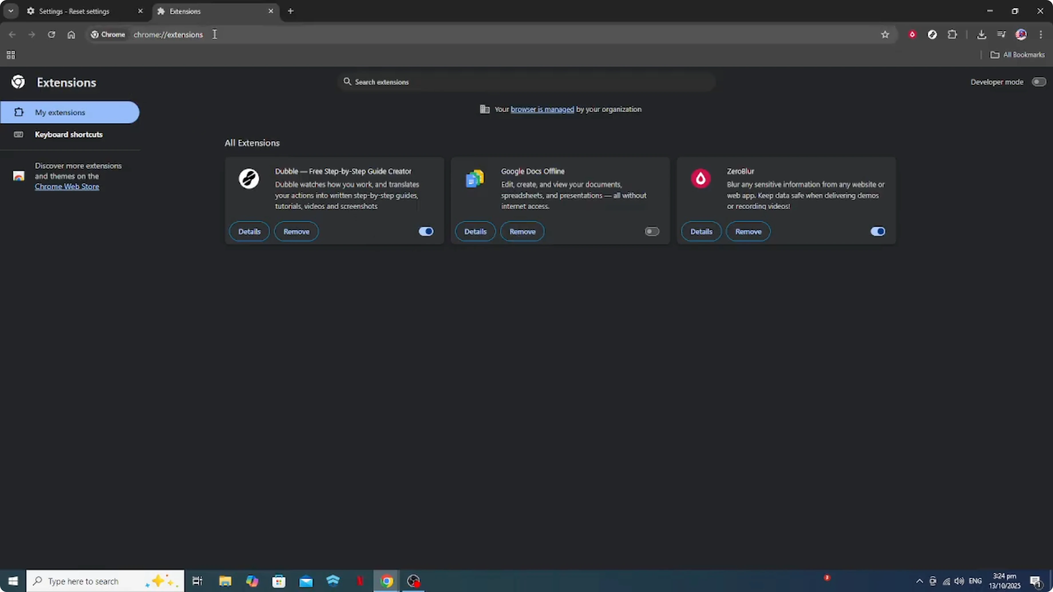Open the ENG language indicator
Viewport: 1053px width, 592px height.
pyautogui.click(x=975, y=581)
